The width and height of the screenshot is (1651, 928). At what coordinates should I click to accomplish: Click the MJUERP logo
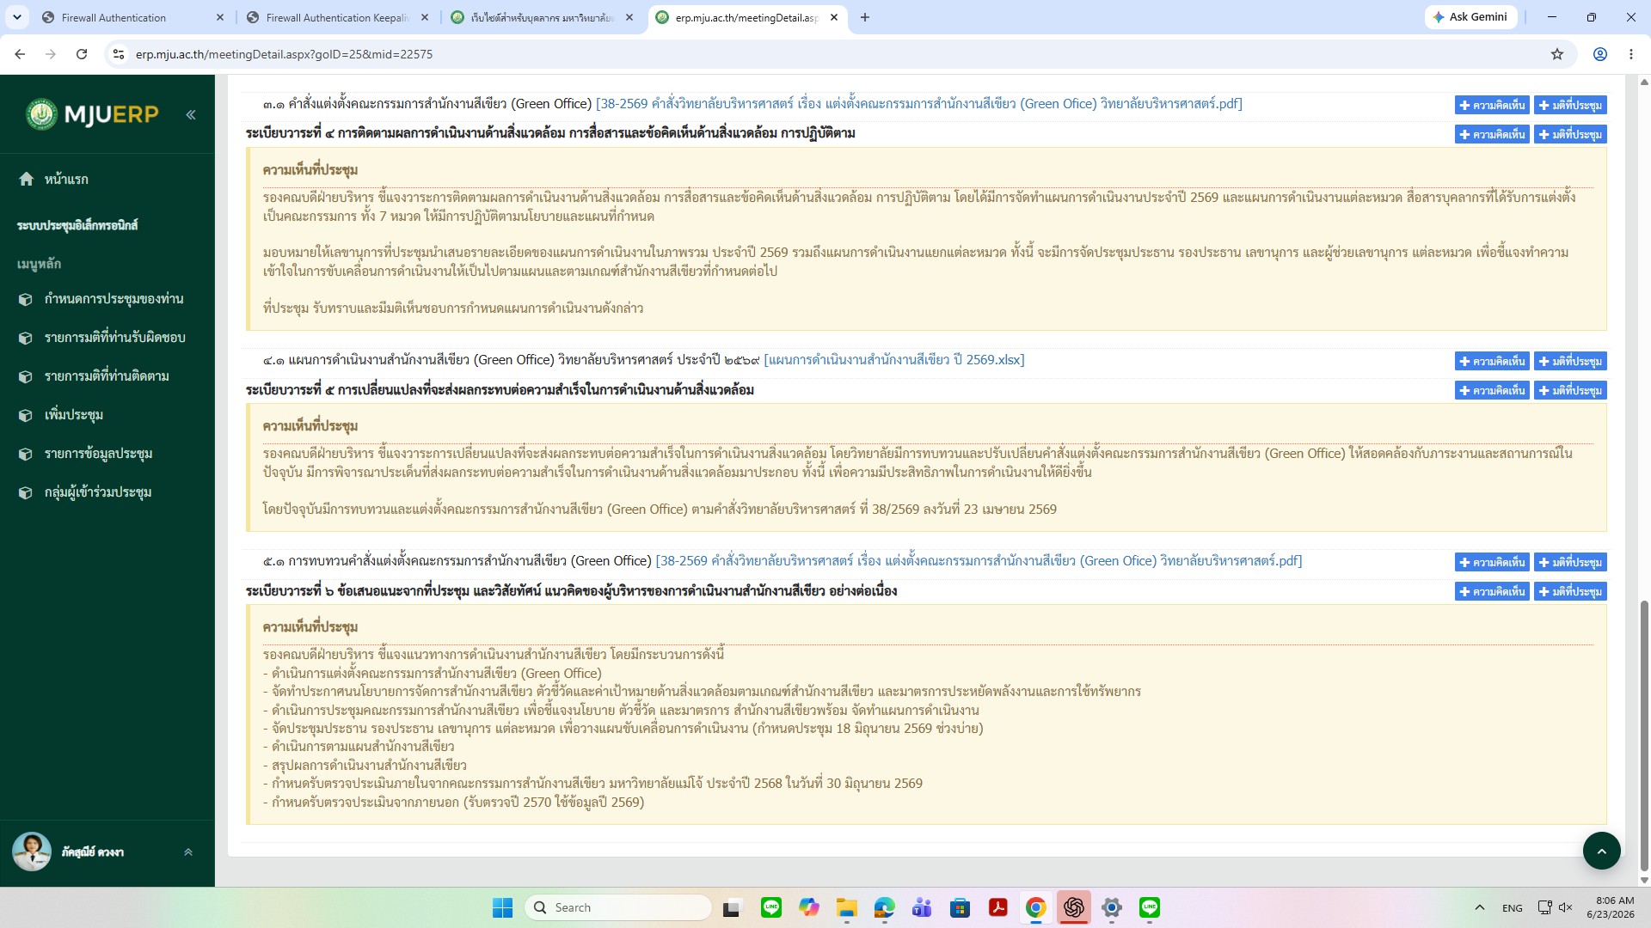[92, 114]
